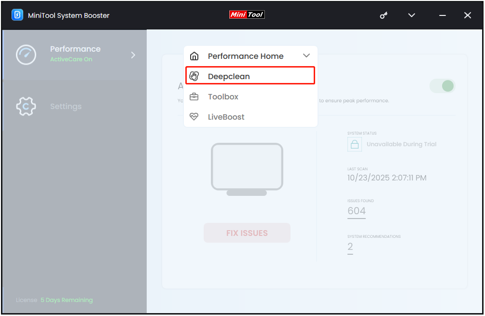
Task: Open Settings using the gear icon
Action: 26,106
